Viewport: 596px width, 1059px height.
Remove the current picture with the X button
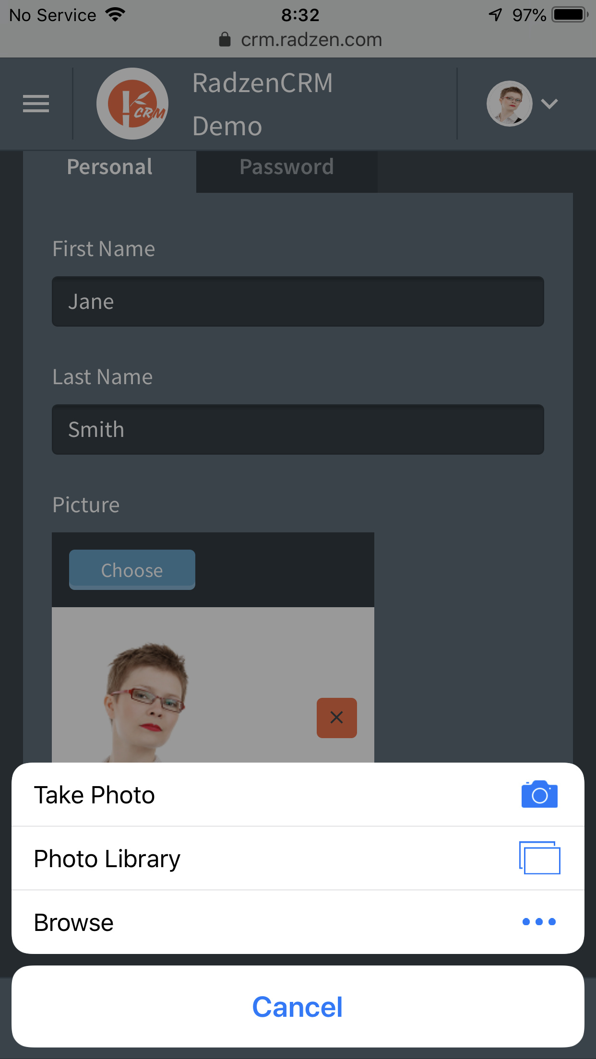coord(336,718)
